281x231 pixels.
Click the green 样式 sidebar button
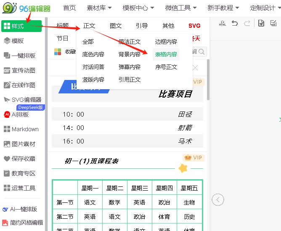click(22, 26)
